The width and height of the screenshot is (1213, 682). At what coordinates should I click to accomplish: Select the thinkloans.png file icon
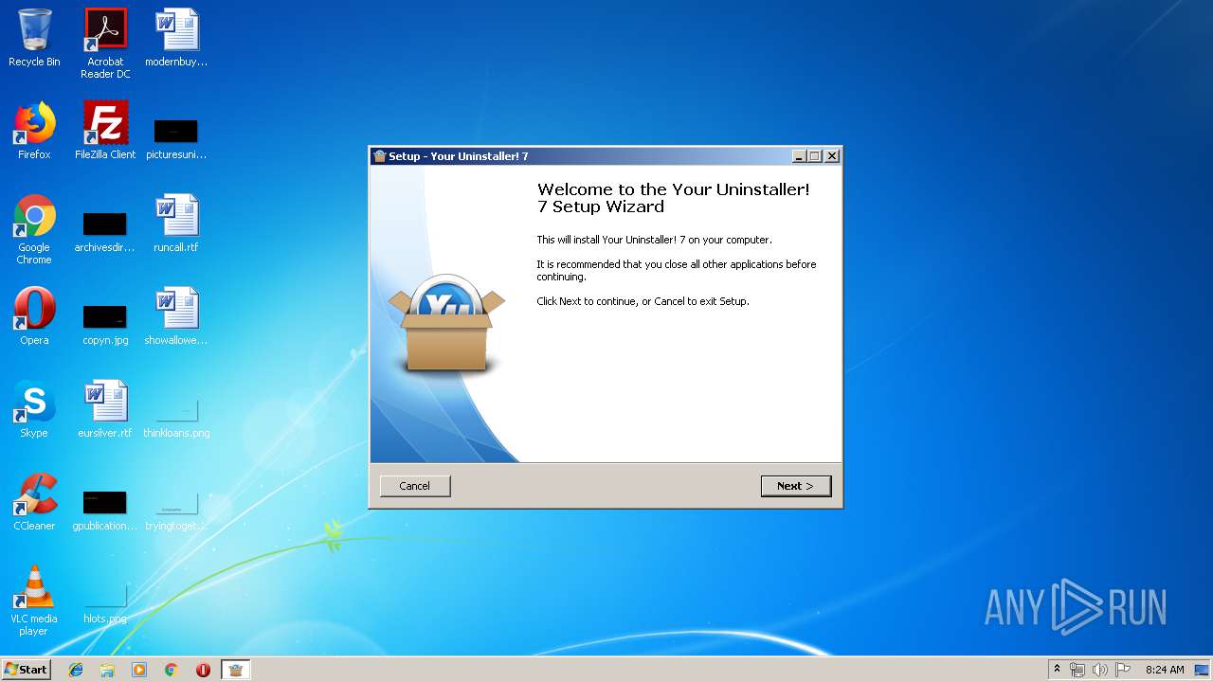pos(176,418)
